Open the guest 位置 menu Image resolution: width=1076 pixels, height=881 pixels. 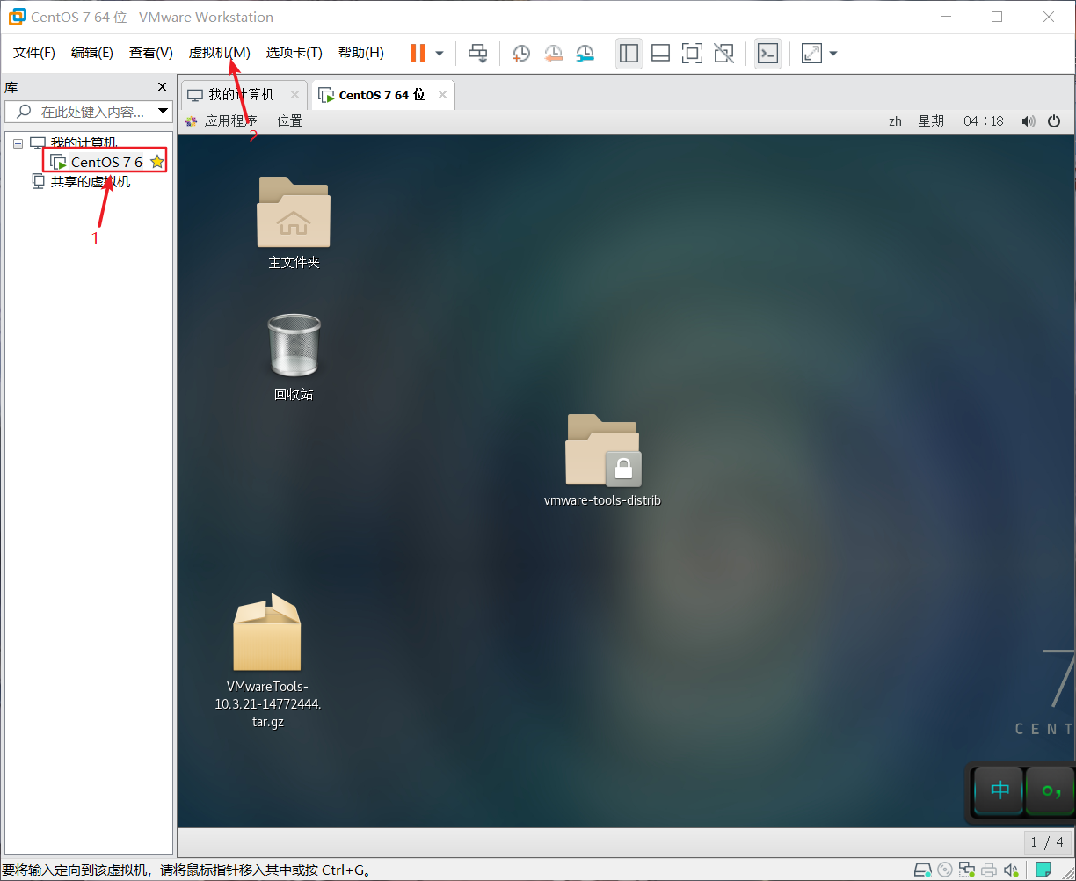tap(290, 121)
